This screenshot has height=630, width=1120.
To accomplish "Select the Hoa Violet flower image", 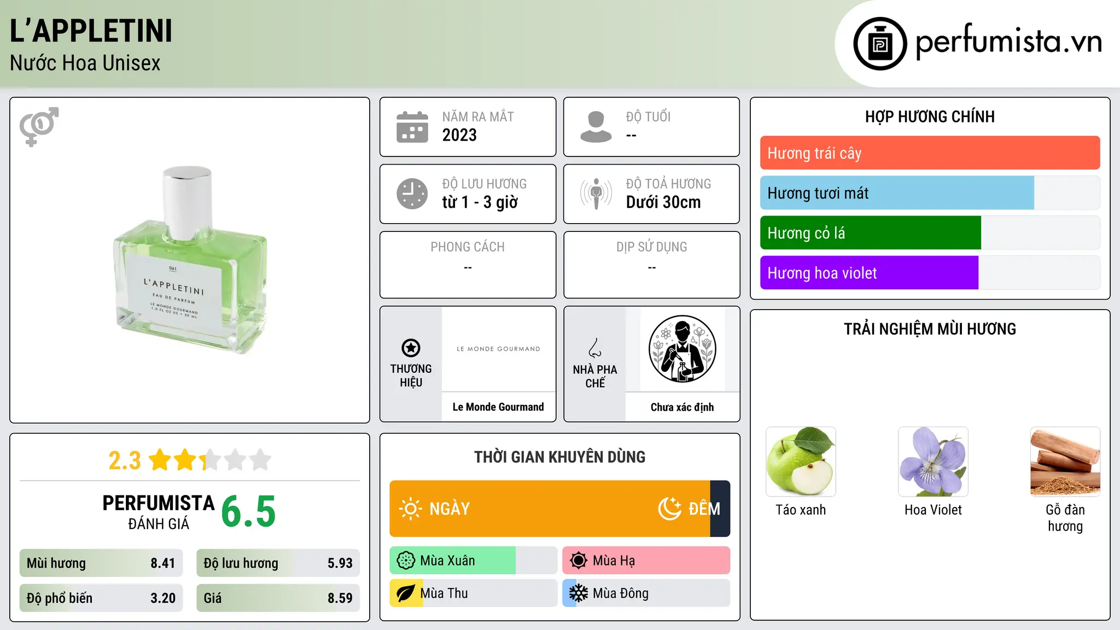I will tap(933, 462).
